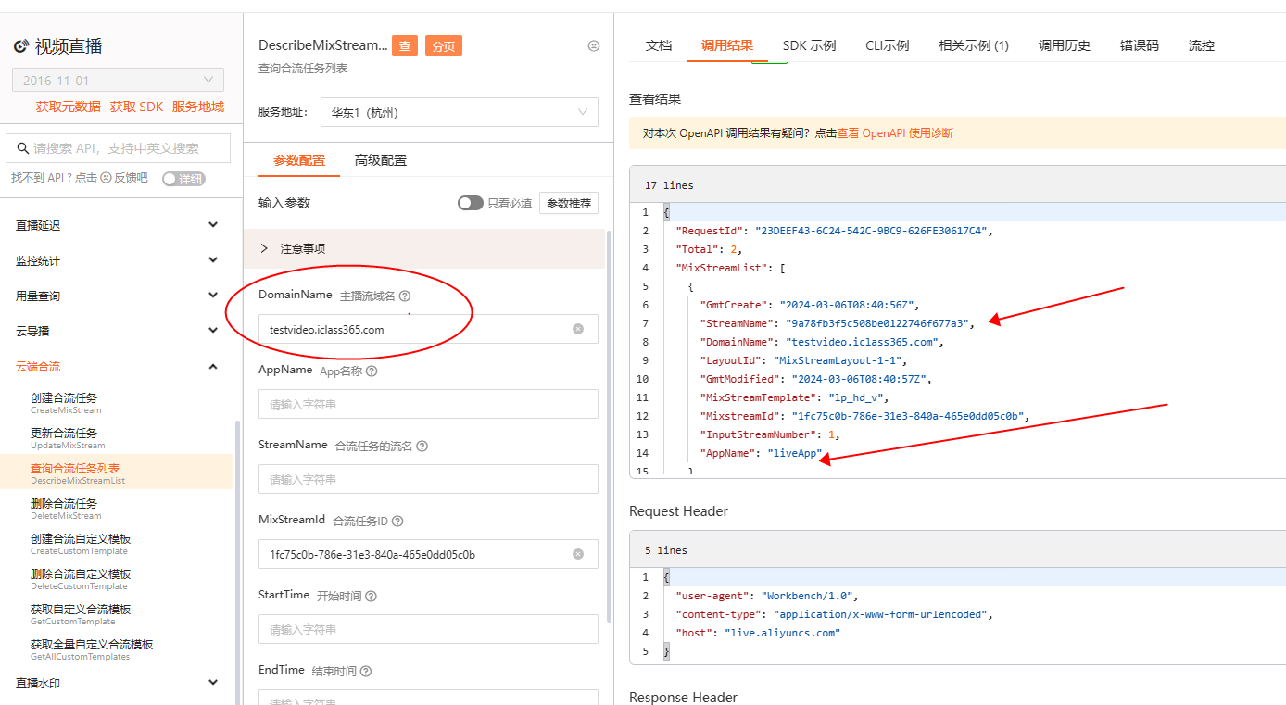Click the DomainName input field
The image size is (1286, 705).
click(428, 329)
